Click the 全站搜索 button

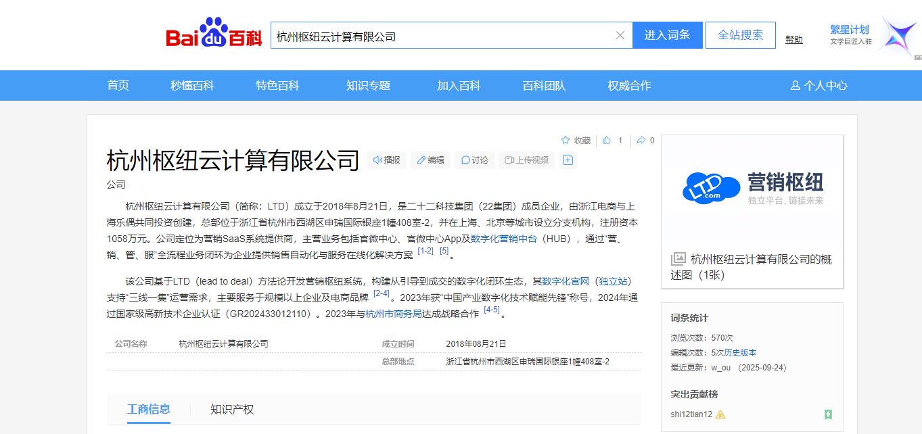(740, 34)
